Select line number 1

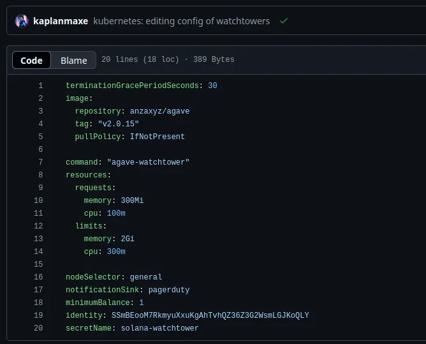40,86
